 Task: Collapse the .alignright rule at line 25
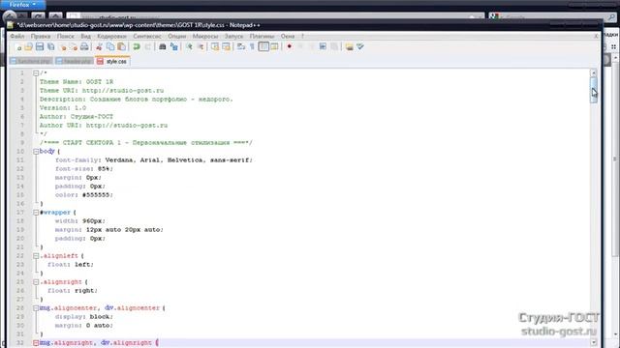tap(36, 281)
